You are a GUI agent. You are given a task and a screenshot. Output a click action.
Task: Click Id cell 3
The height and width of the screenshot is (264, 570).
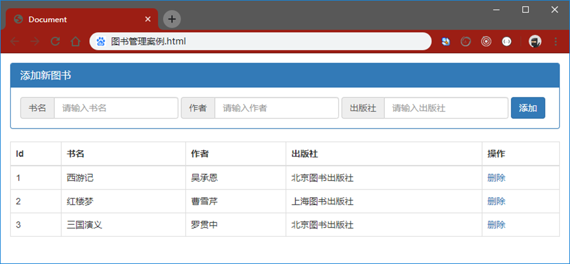(x=36, y=225)
